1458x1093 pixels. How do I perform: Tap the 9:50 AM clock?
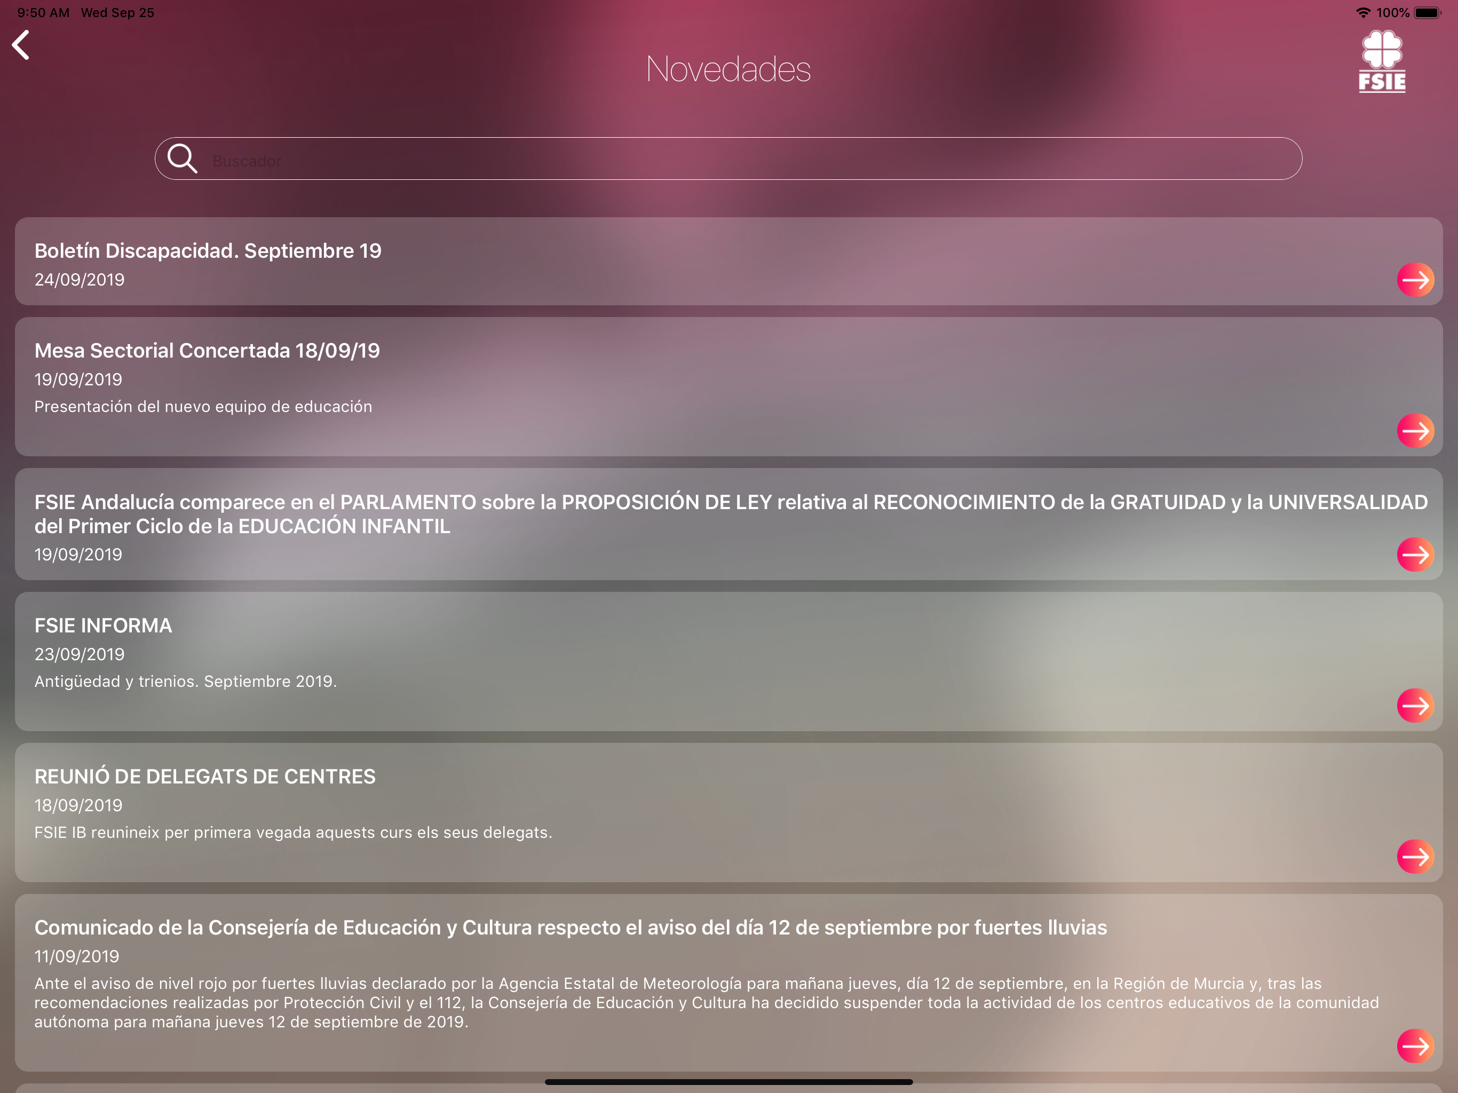43,12
